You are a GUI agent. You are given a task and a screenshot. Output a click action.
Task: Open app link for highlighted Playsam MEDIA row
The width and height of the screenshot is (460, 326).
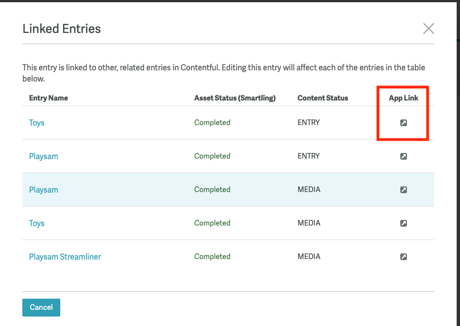pyautogui.click(x=404, y=190)
